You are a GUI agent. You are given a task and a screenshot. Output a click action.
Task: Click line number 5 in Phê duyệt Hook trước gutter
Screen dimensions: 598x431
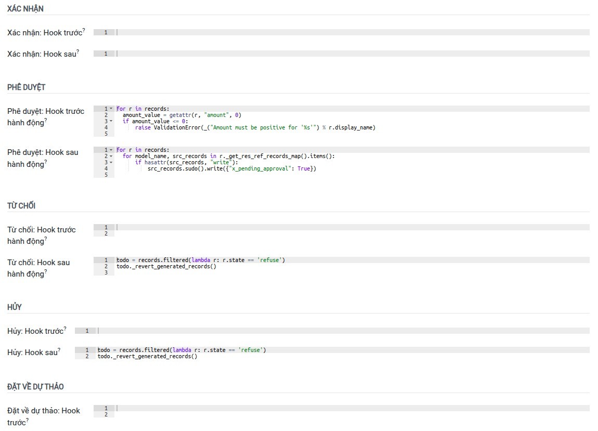click(106, 134)
